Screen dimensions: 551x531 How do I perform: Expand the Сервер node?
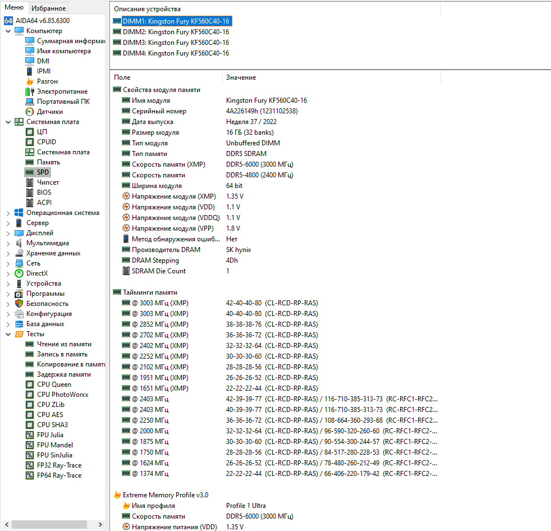8,223
